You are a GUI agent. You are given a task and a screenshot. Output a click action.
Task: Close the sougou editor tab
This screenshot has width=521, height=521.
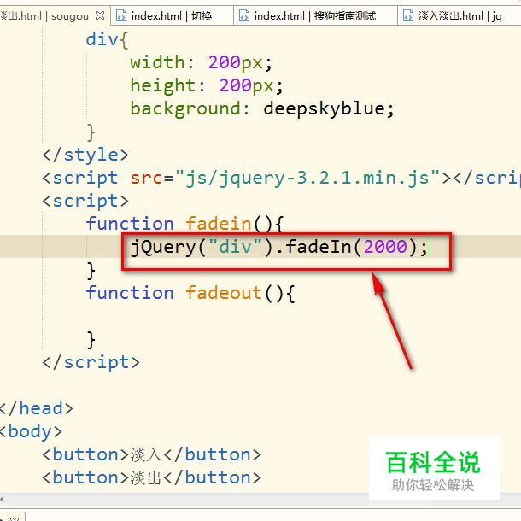pyautogui.click(x=100, y=15)
